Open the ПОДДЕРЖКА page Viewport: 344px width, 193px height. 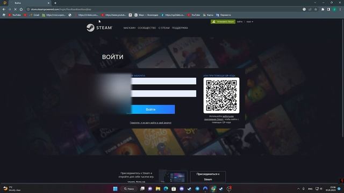(x=180, y=28)
